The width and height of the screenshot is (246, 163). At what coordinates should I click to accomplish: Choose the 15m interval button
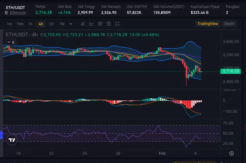pyautogui.click(x=20, y=24)
